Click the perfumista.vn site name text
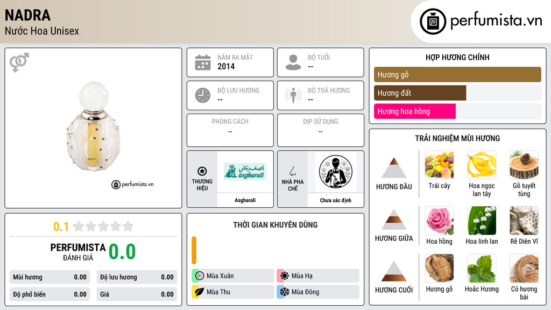 (x=496, y=20)
